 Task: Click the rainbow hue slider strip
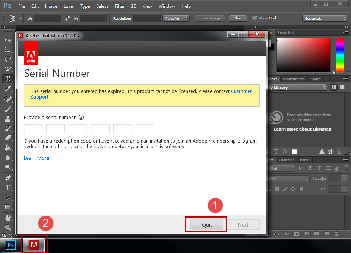click(x=340, y=55)
